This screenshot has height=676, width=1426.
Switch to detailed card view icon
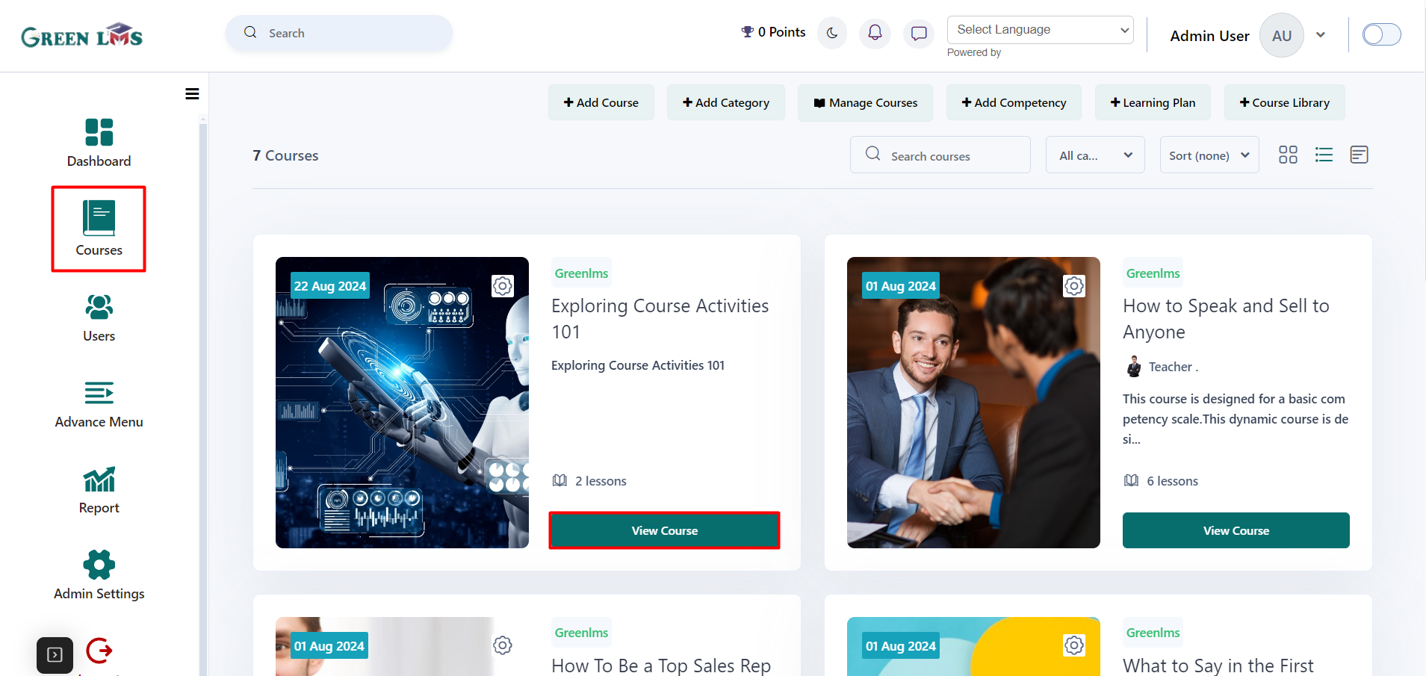point(1359,155)
